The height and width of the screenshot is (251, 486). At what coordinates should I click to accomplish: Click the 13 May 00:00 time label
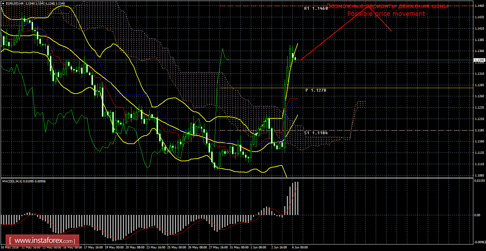tap(51, 247)
